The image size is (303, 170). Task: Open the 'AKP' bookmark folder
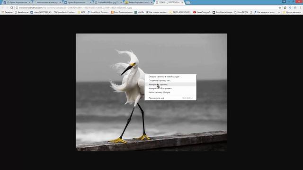[81, 12]
